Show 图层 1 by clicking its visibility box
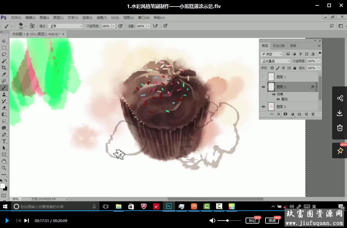Screen dimensions: 347x228 click(263, 77)
